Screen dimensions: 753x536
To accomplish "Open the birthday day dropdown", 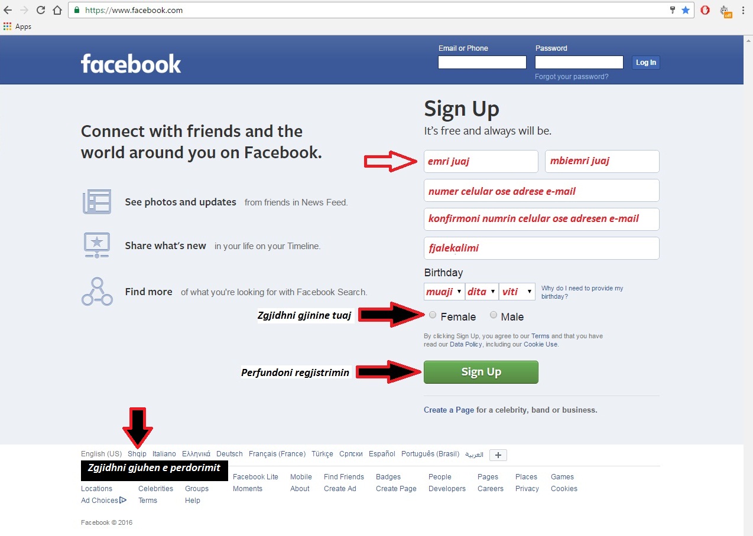I will pyautogui.click(x=482, y=292).
